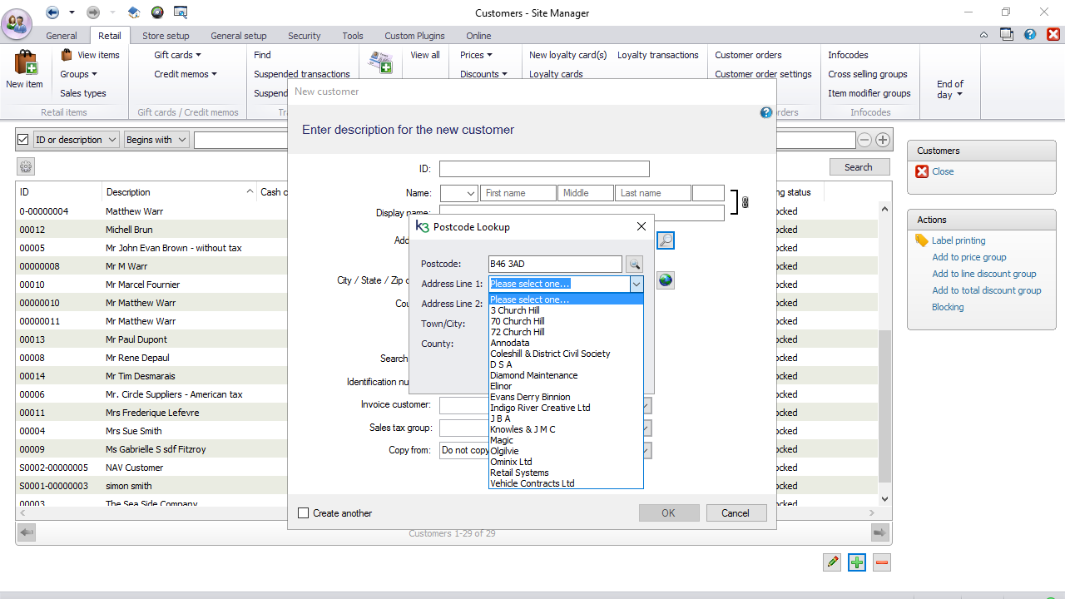1065x599 pixels.
Task: Click the postcode search magnifier icon
Action: tap(635, 265)
